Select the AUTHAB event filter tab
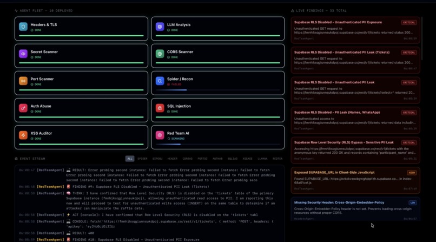Viewport: 436px width, 242px height. [x=217, y=159]
